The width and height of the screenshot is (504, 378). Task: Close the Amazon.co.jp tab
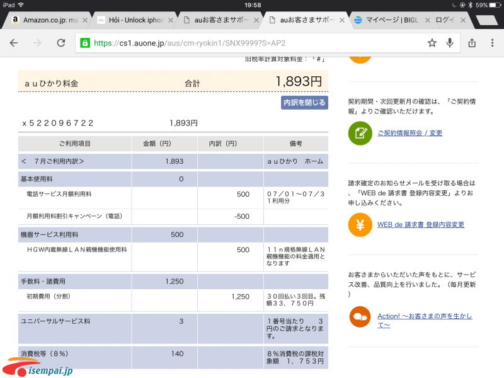pyautogui.click(x=85, y=20)
